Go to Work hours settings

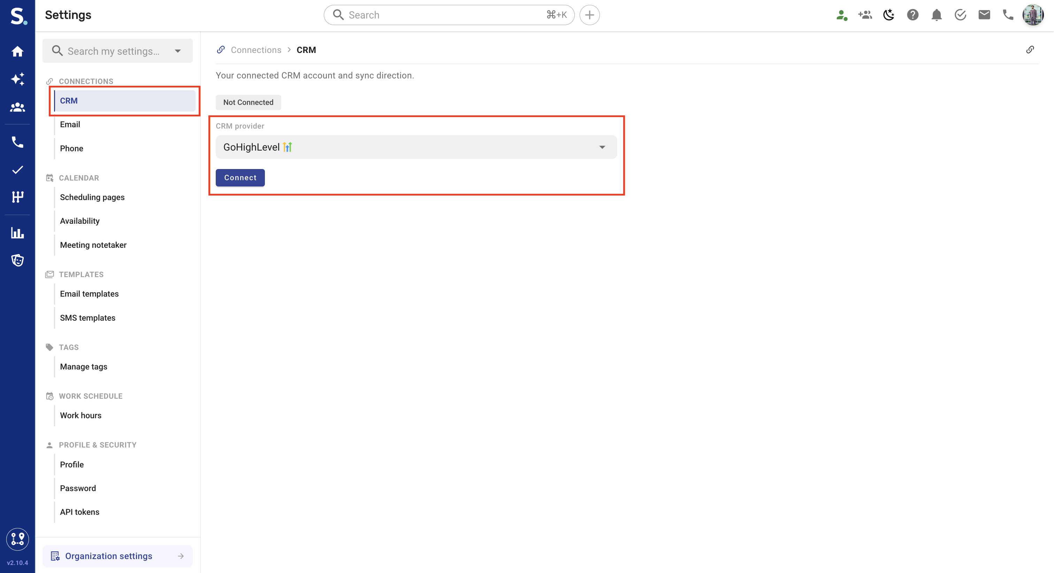pyautogui.click(x=125, y=415)
